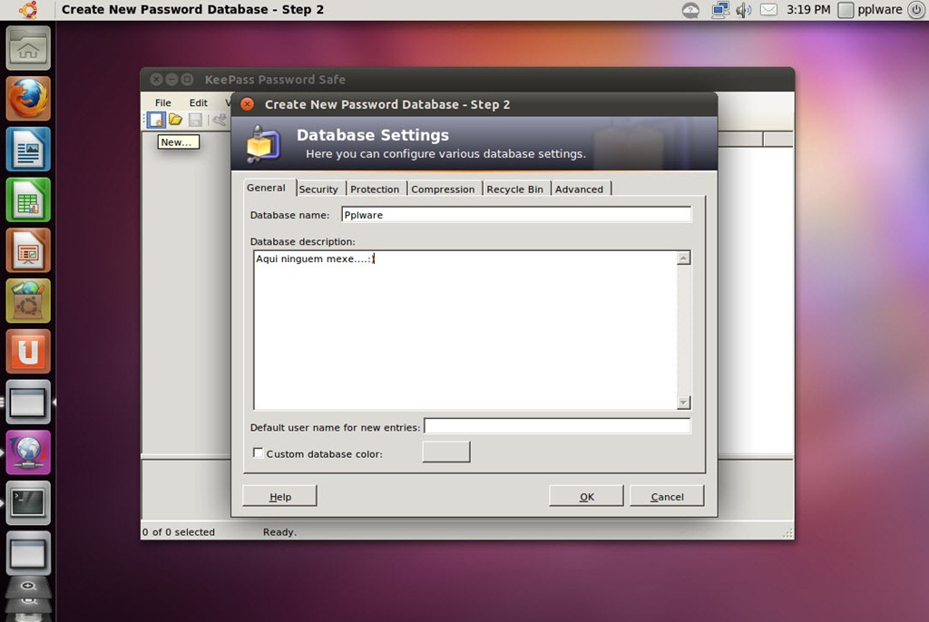
Task: Open Ubuntu One from the launcher
Action: click(28, 351)
